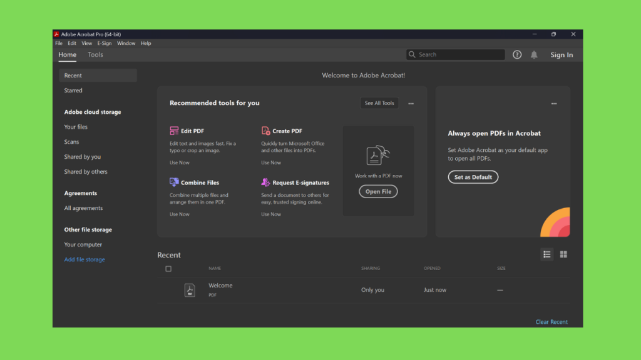Image resolution: width=641 pixels, height=360 pixels.
Task: Open Your computer under Other file storage
Action: tap(83, 244)
